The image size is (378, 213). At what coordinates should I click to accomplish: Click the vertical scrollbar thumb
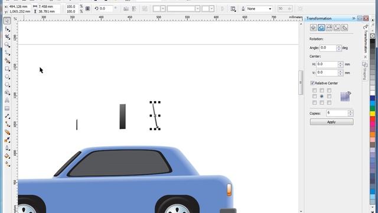click(301, 83)
